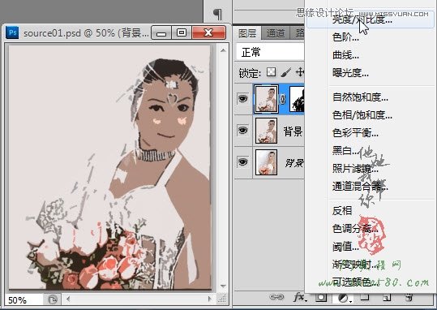Click the status bar preview icon beside 50%
The width and height of the screenshot is (437, 310).
pyautogui.click(x=52, y=299)
